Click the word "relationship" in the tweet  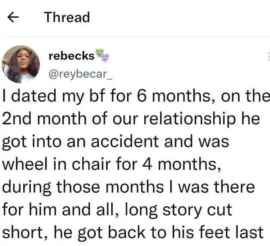tap(191, 119)
